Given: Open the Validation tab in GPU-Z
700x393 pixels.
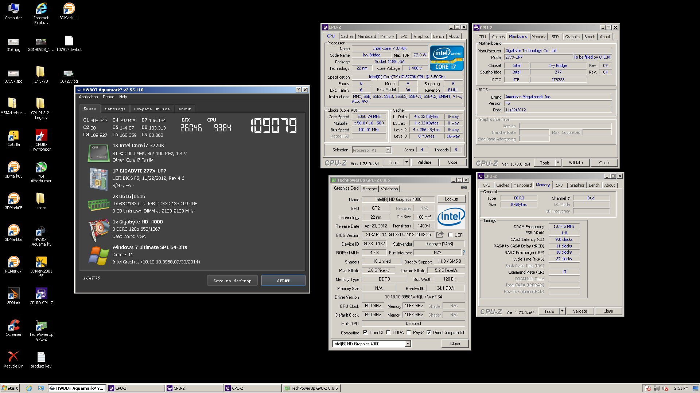Looking at the screenshot, I should pos(389,188).
